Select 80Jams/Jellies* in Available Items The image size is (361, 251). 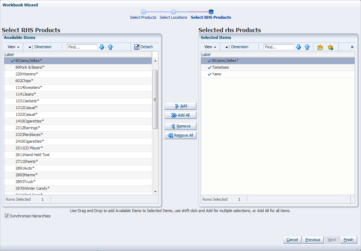78,61
